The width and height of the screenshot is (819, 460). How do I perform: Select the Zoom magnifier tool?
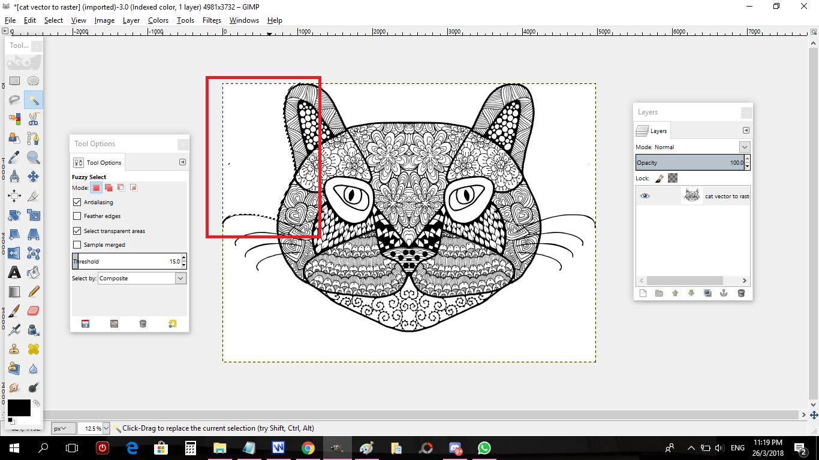34,158
